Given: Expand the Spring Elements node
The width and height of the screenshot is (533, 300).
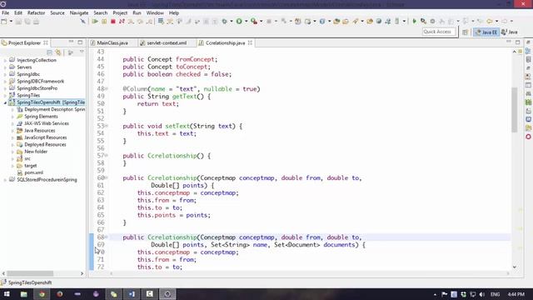Looking at the screenshot, I should [x=13, y=117].
